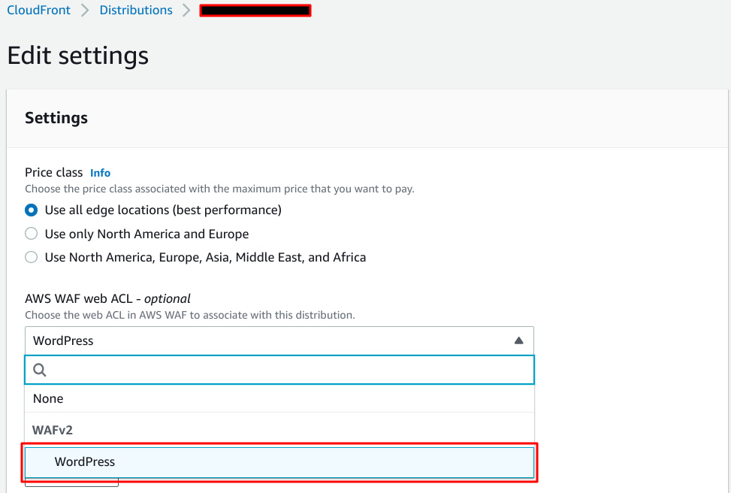Choose None from the web ACL list
Screen dimensions: 731x493
point(279,398)
